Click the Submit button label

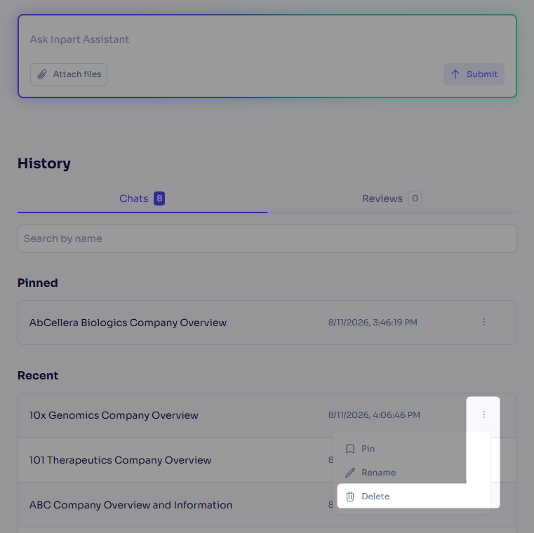482,74
